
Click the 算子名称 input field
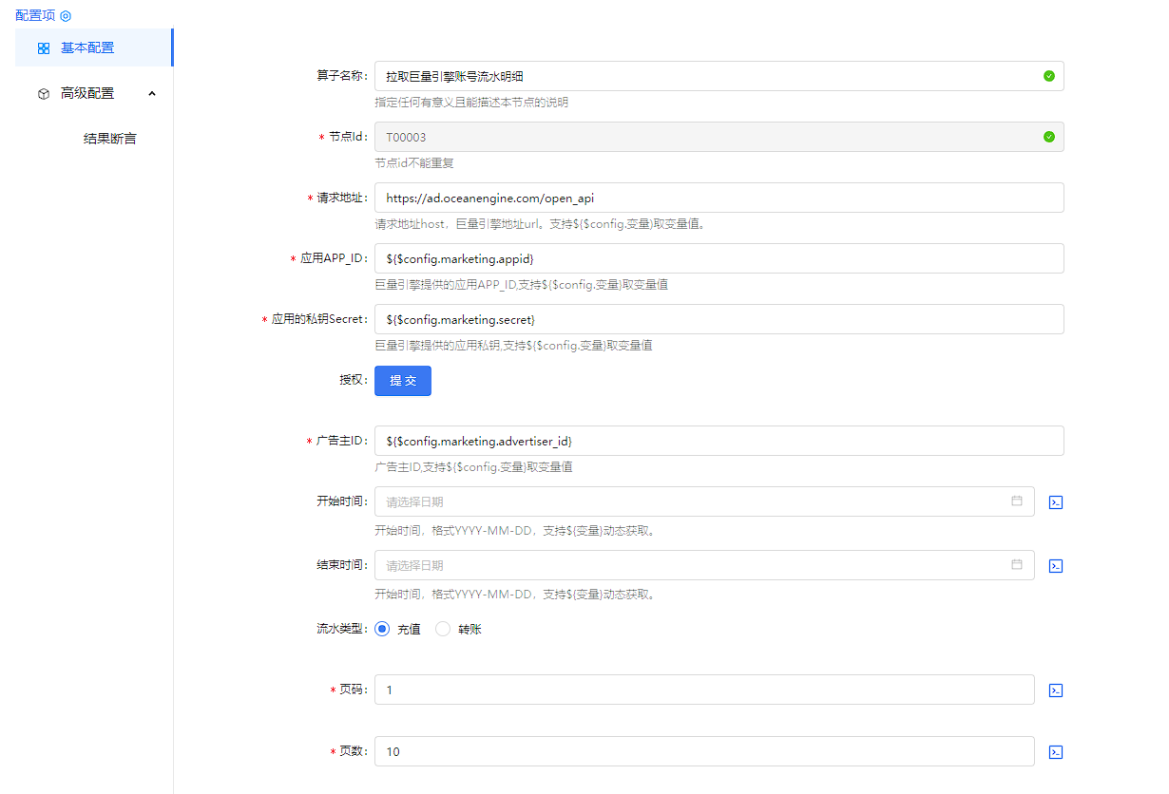coord(703,76)
